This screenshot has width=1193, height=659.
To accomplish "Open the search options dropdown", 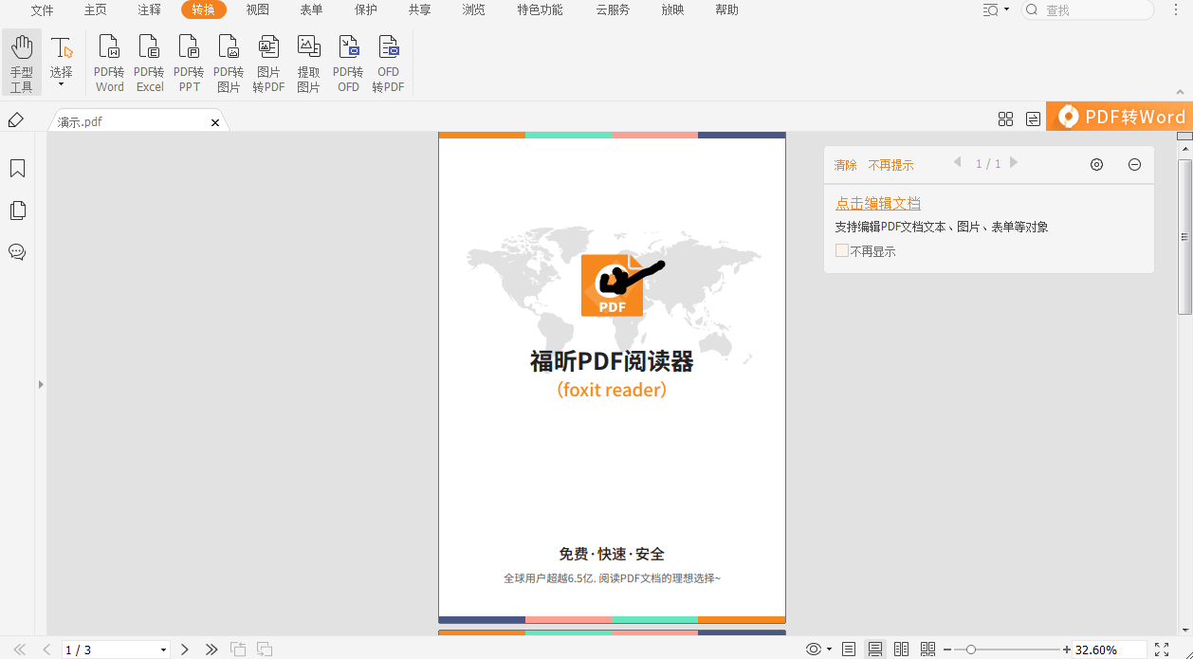I will (996, 10).
